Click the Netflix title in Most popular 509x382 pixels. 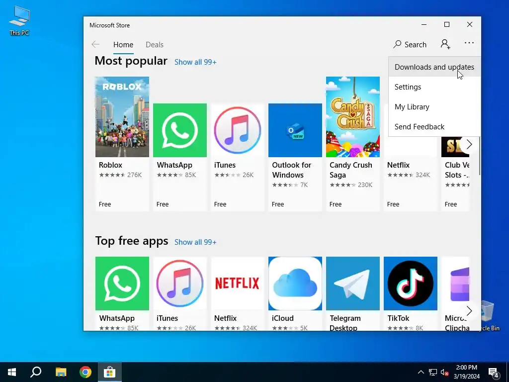coord(398,165)
